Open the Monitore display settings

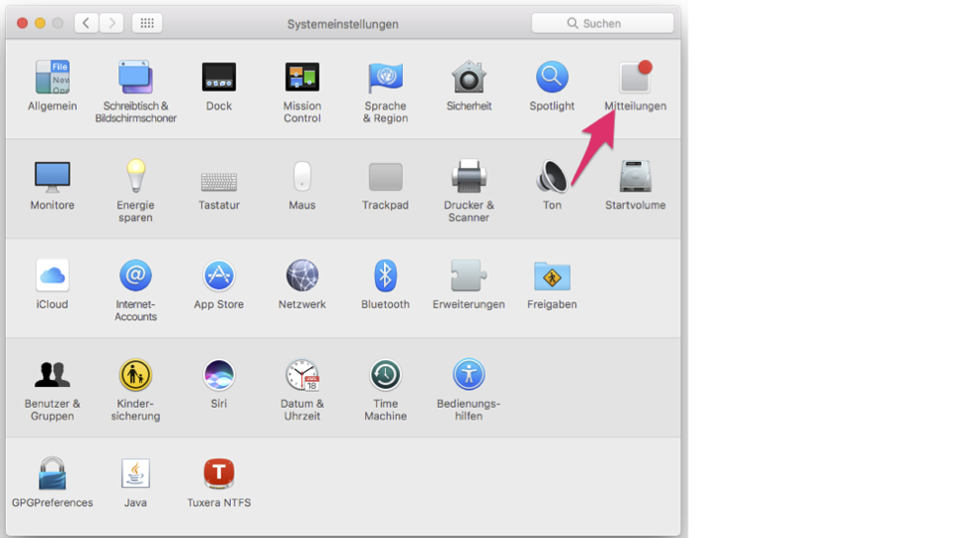tap(52, 176)
